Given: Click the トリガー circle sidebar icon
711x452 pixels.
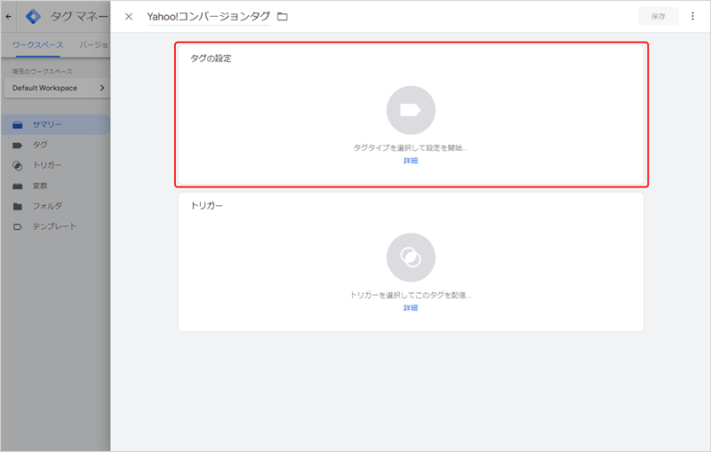Looking at the screenshot, I should click(x=18, y=166).
